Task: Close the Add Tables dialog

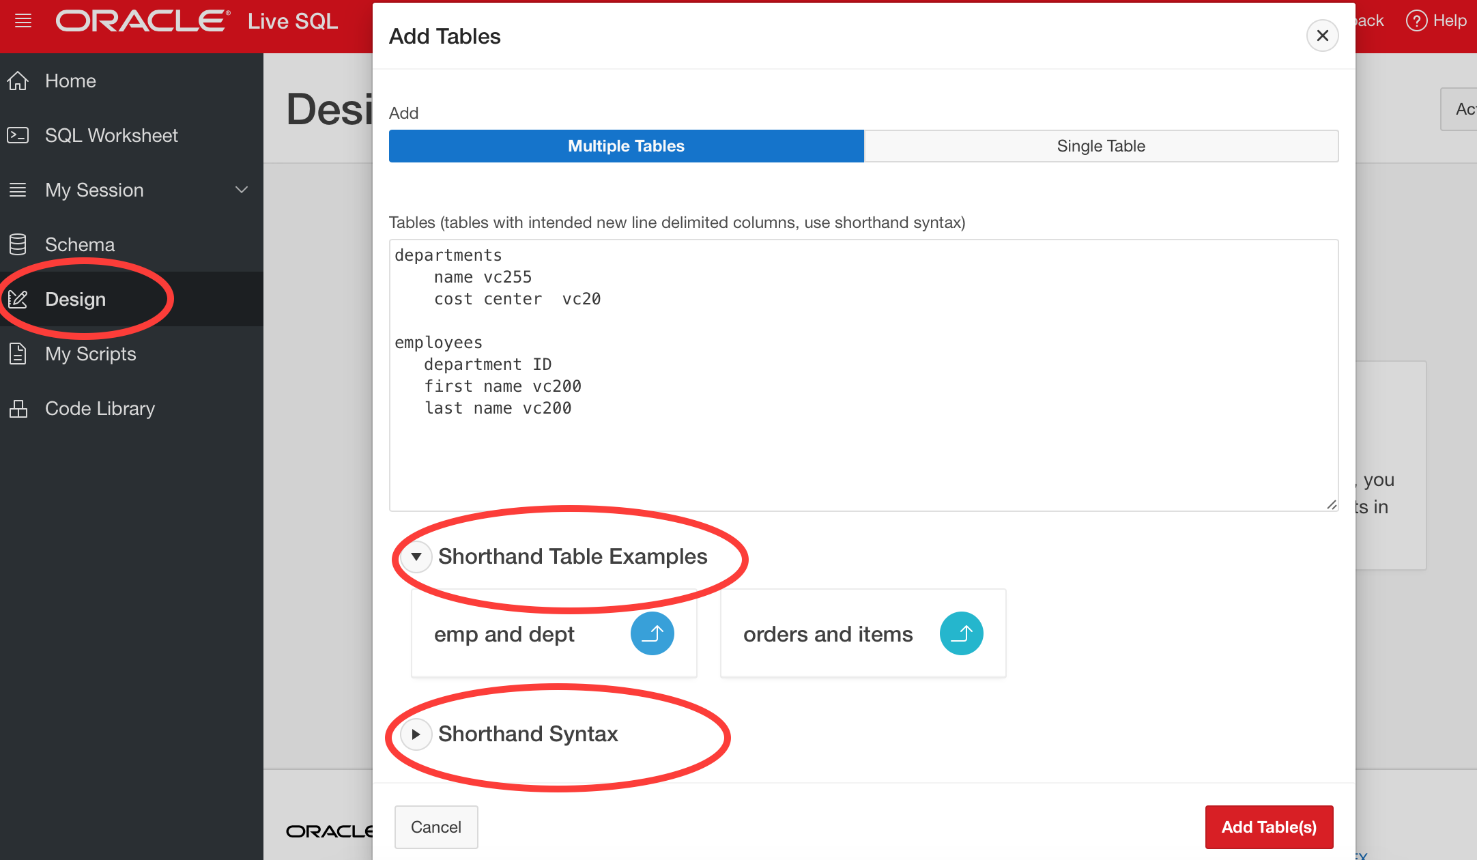Action: click(1322, 35)
